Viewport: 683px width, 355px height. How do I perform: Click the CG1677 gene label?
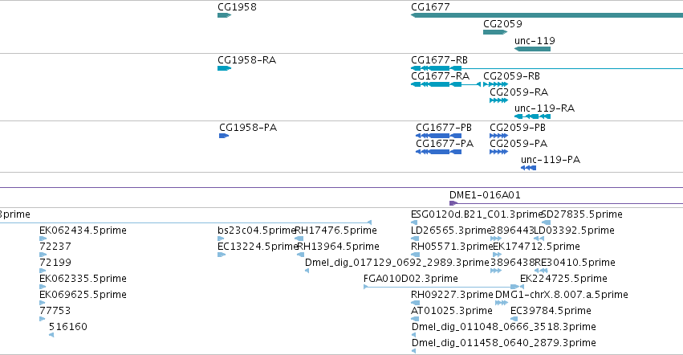click(430, 7)
